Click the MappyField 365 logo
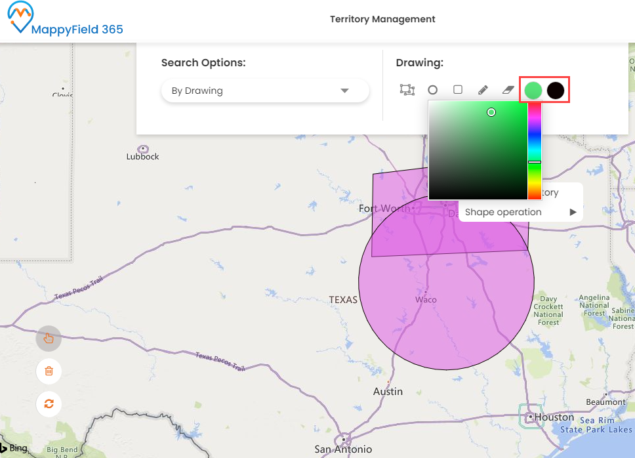635x458 pixels. click(66, 19)
